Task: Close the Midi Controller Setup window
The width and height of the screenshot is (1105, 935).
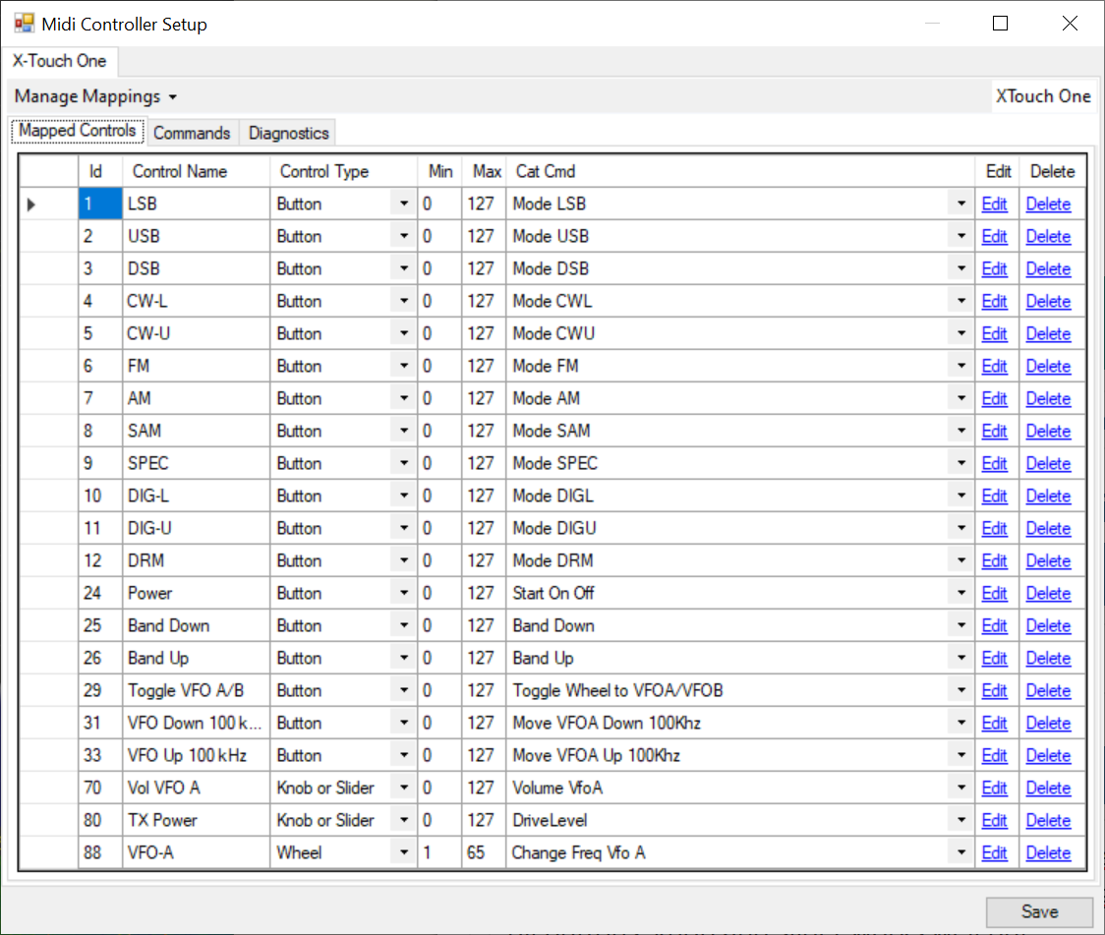Action: (1070, 24)
